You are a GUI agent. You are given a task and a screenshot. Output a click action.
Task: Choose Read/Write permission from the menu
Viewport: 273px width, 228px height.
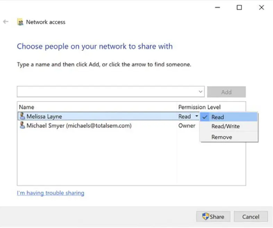225,126
